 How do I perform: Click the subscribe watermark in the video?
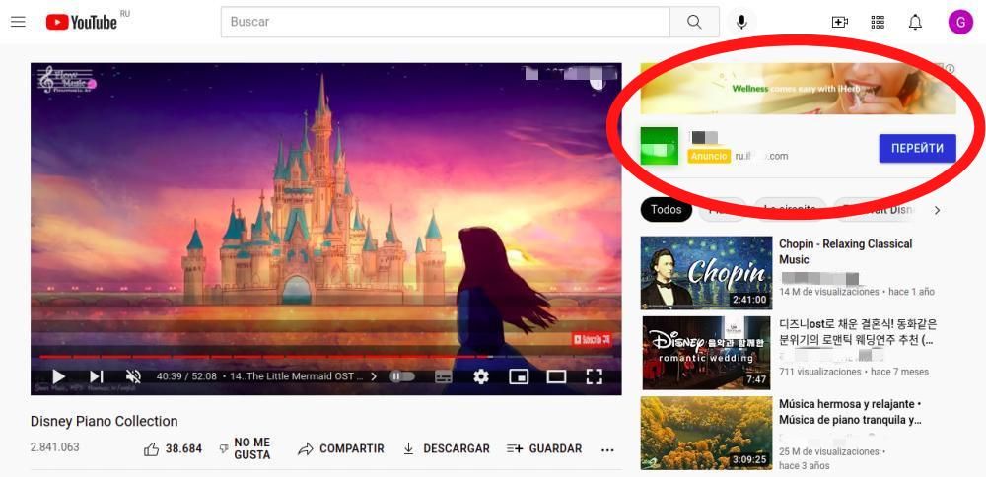pyautogui.click(x=592, y=340)
